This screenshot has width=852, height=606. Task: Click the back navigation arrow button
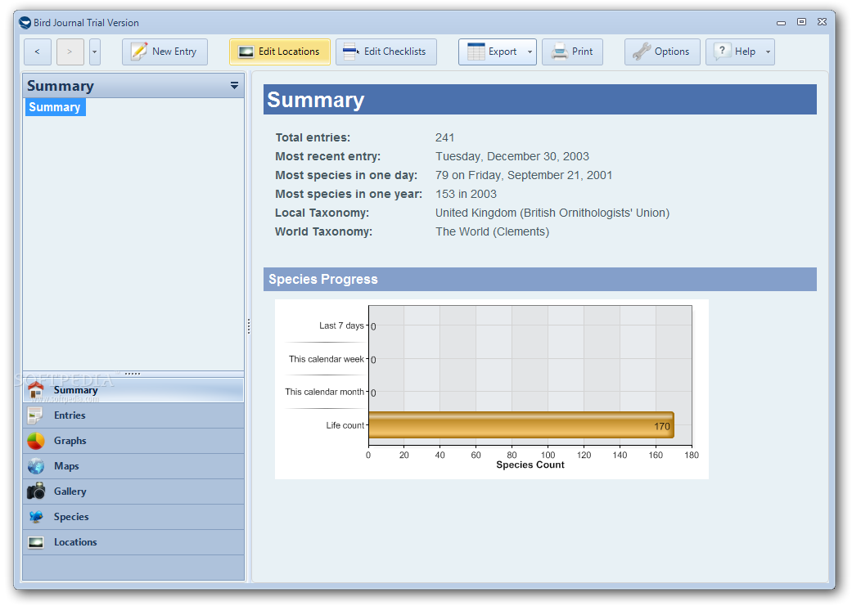[38, 52]
